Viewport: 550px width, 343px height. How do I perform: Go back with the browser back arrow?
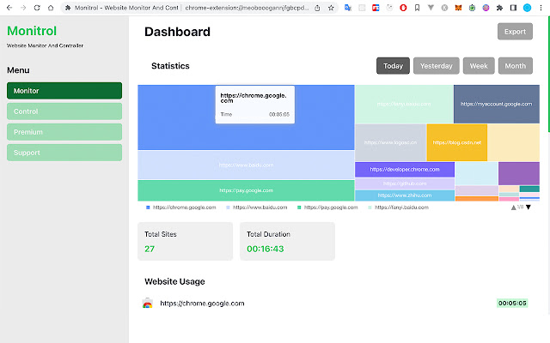(9, 8)
